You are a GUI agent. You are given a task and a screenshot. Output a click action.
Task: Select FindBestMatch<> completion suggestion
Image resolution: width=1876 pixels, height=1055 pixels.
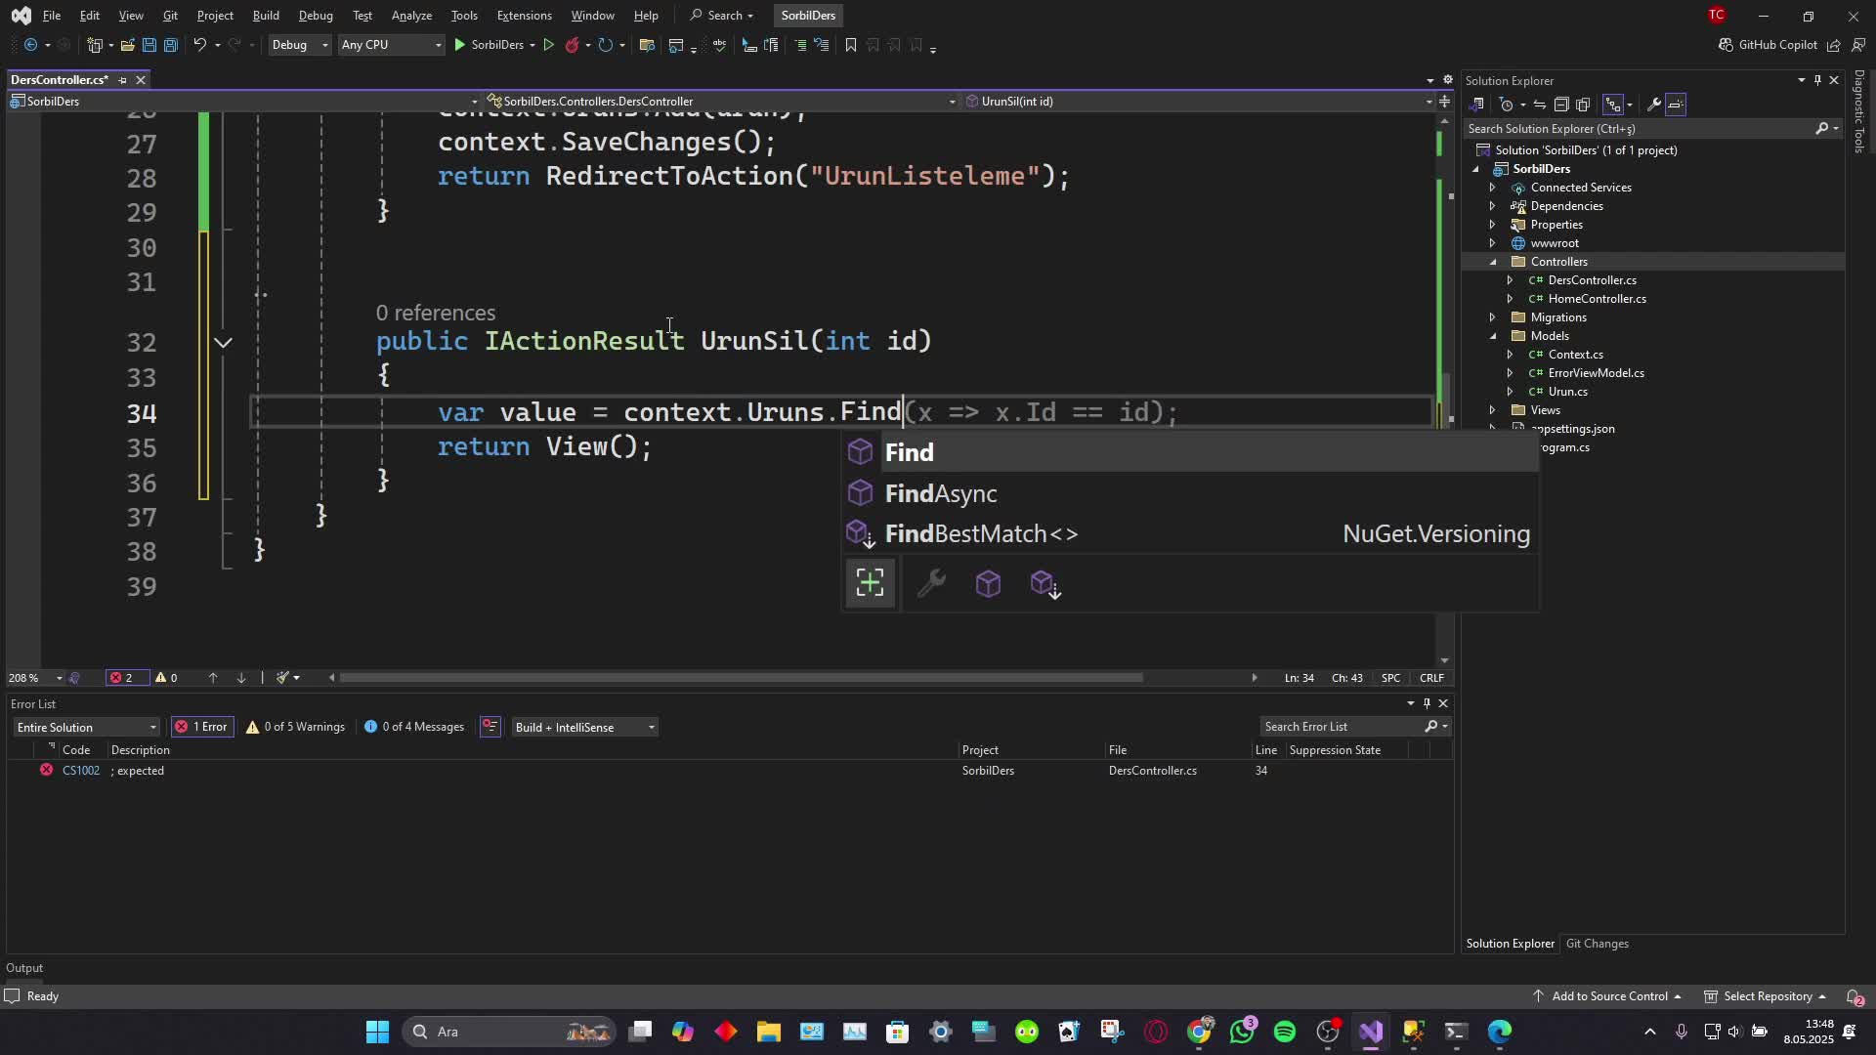[x=1189, y=534]
